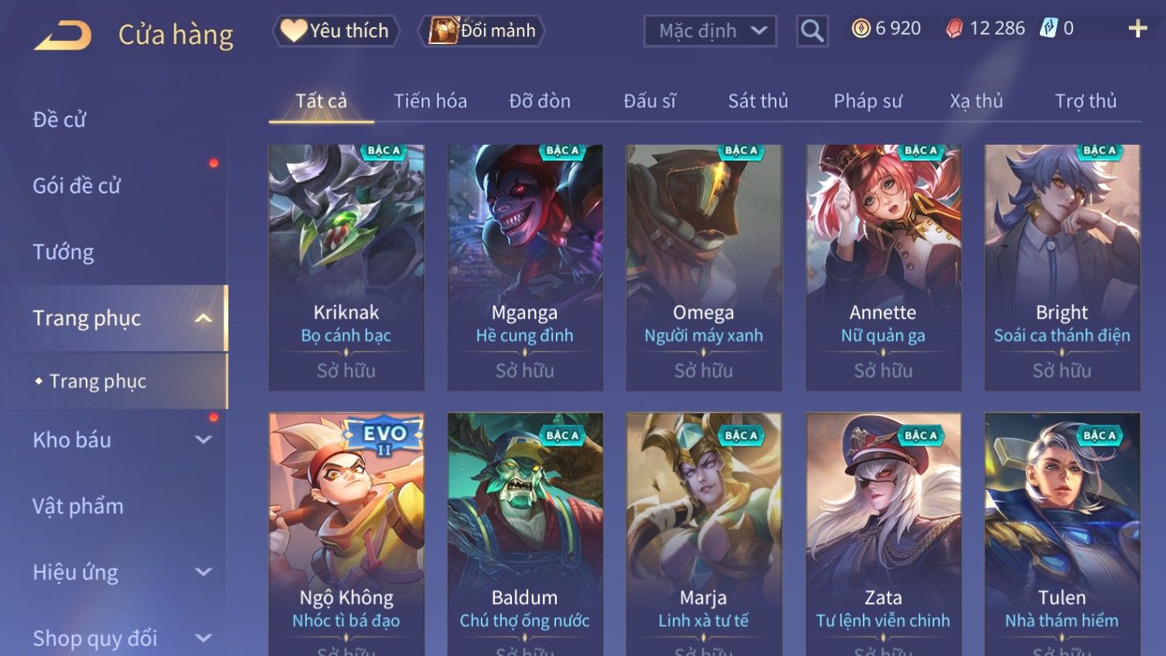1166x656 pixels.
Task: Click the heart icon on Yêu thích
Action: [x=293, y=30]
